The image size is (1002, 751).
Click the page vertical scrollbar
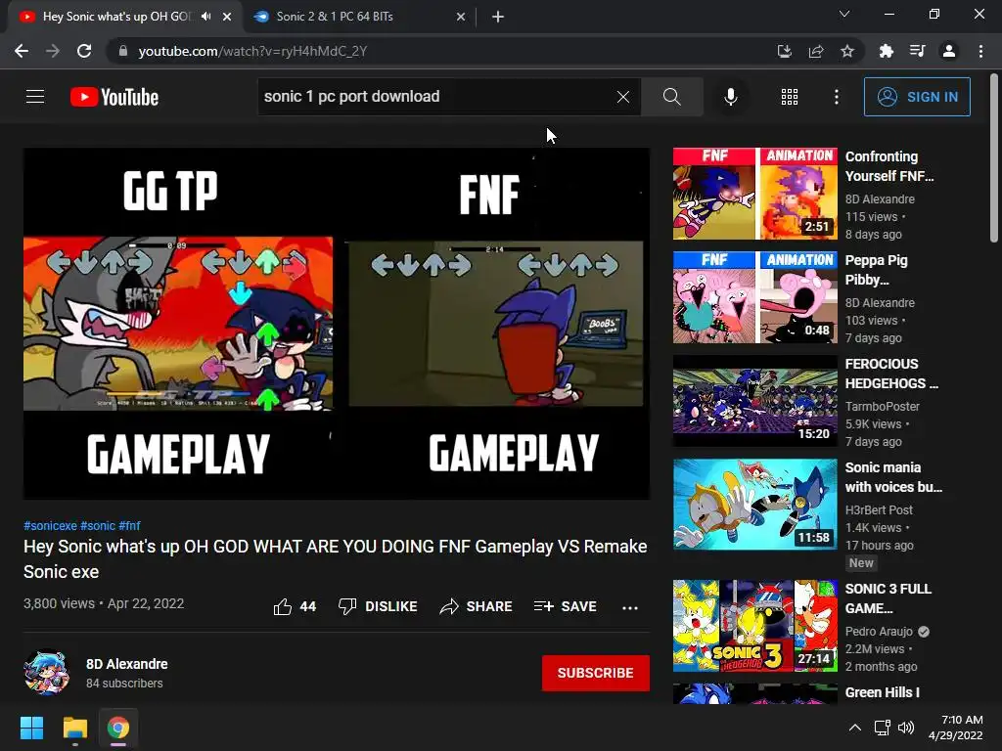point(994,158)
